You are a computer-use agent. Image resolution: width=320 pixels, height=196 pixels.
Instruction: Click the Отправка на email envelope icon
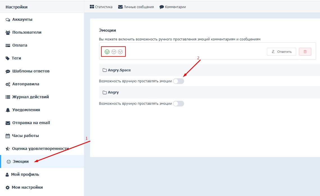[x=8, y=123]
